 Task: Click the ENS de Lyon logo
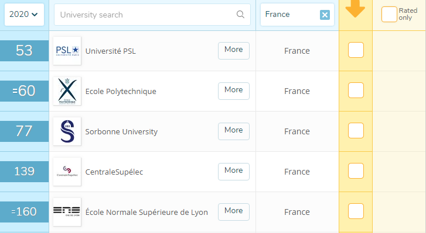67,212
